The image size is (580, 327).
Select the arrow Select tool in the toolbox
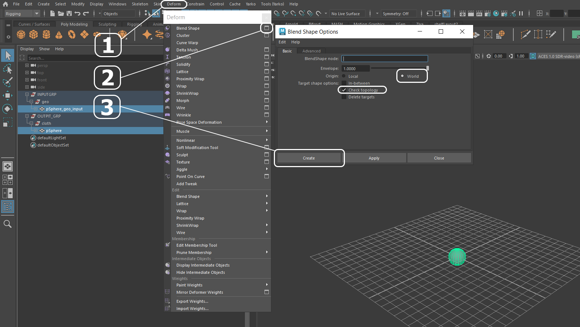[8, 55]
